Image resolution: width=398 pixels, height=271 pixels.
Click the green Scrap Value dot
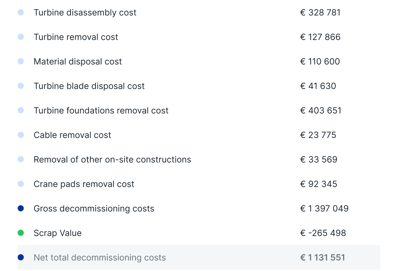(21, 233)
